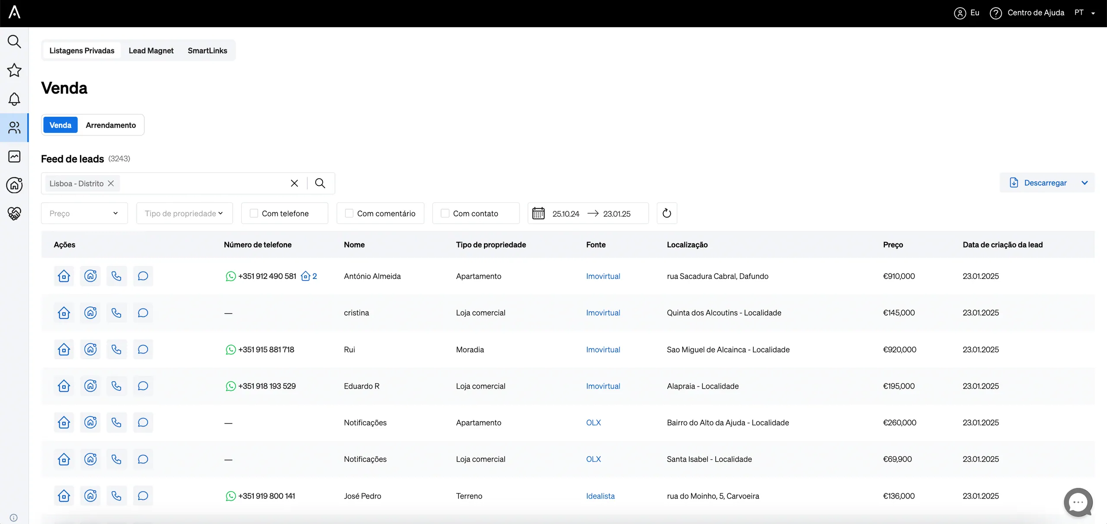Click the house-in-circle sidebar icon
The height and width of the screenshot is (524, 1107).
click(14, 185)
